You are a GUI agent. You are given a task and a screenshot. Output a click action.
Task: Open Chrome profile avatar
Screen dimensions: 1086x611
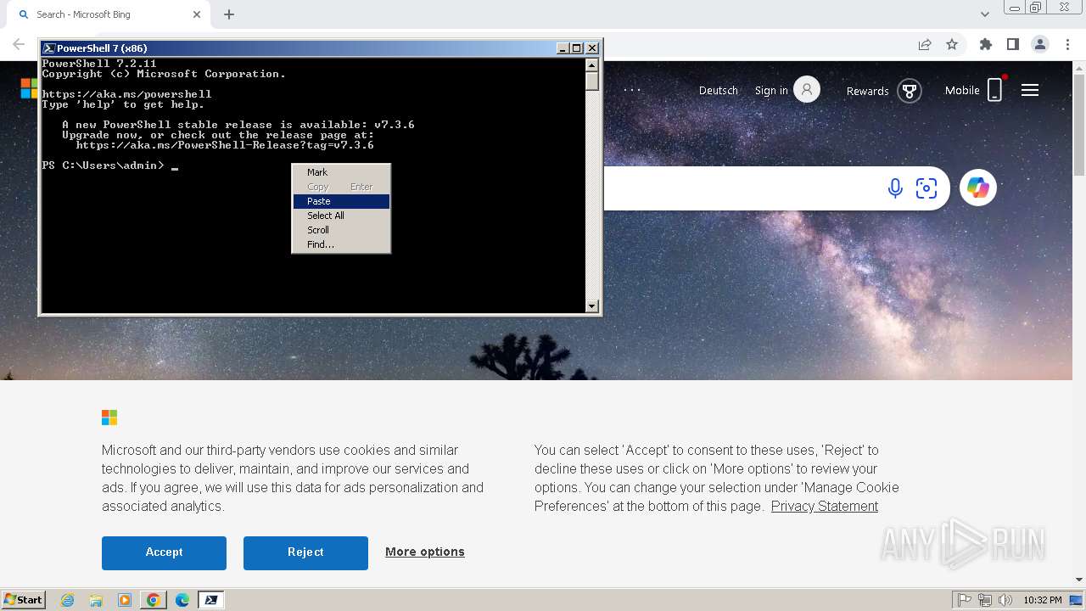click(x=1040, y=45)
